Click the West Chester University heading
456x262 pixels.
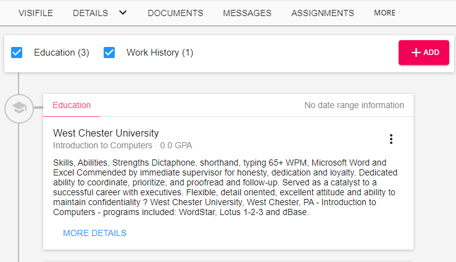click(x=106, y=133)
